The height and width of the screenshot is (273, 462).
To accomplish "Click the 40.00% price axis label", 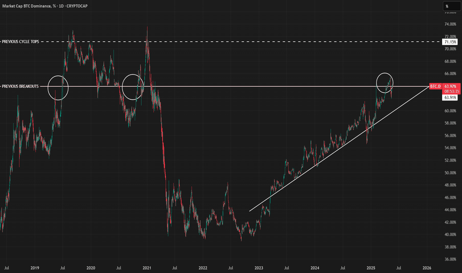I will click(x=450, y=235).
